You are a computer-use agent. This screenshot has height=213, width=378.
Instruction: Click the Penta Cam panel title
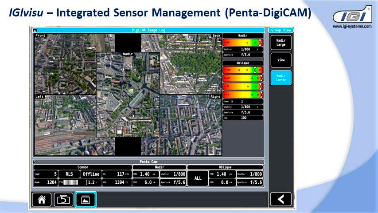(x=148, y=162)
